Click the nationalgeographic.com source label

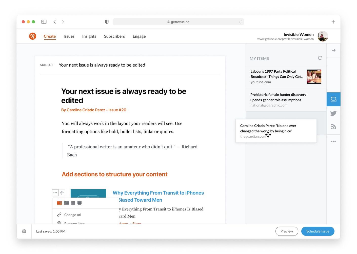coord(269,105)
